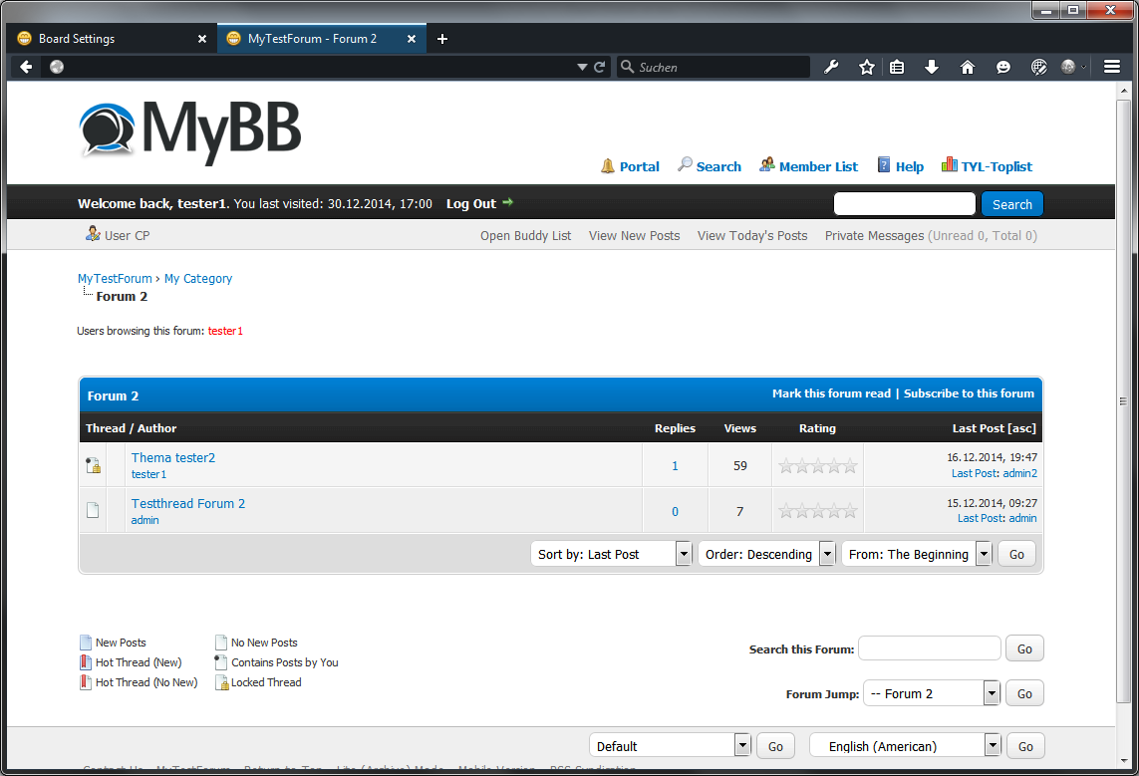Click the Search this Forum input field
1139x776 pixels.
[x=929, y=648]
